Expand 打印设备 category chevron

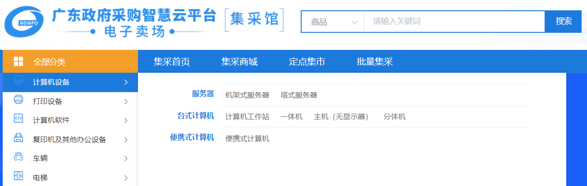[126, 102]
